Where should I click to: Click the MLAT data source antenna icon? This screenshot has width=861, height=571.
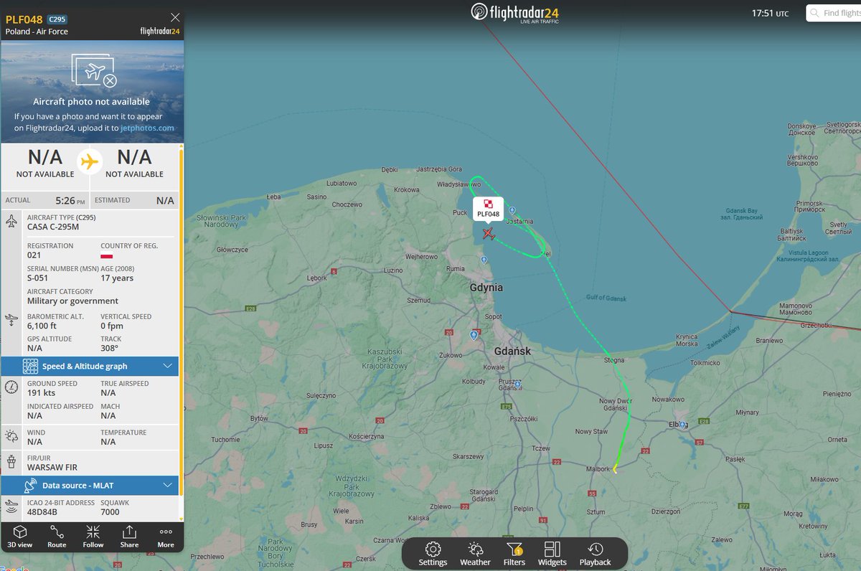click(x=30, y=486)
